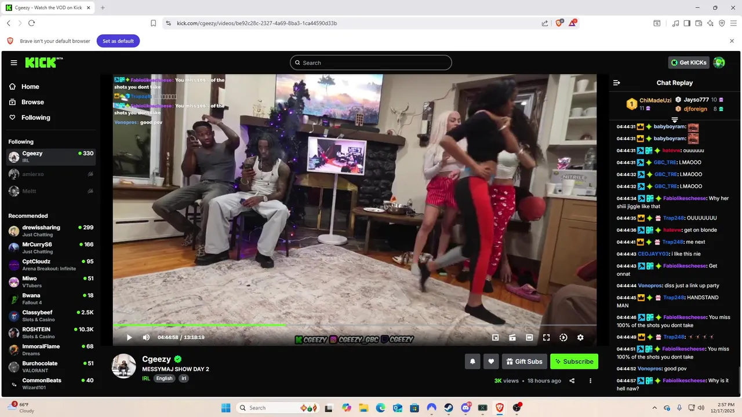The height and width of the screenshot is (417, 742).
Task: Open video settings gear
Action: pos(580,338)
